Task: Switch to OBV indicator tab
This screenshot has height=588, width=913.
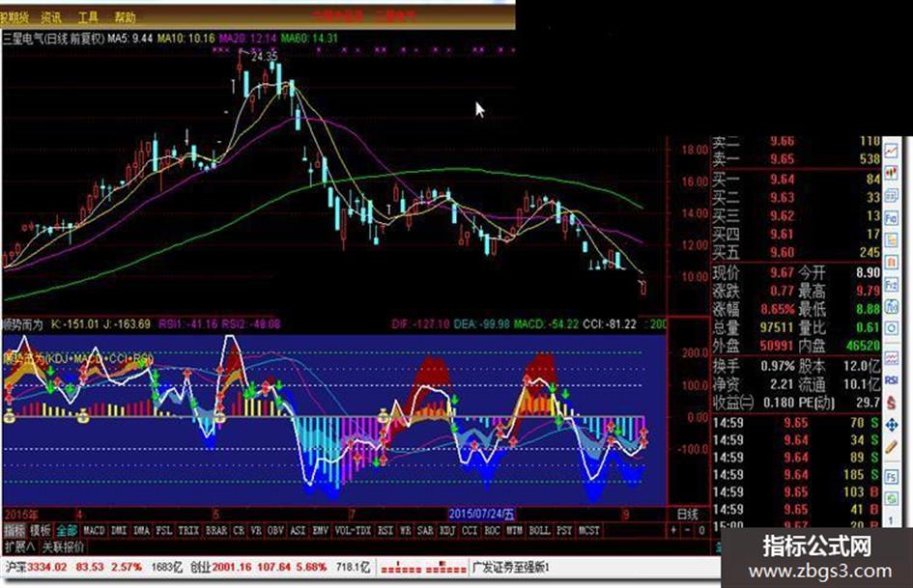Action: click(275, 530)
